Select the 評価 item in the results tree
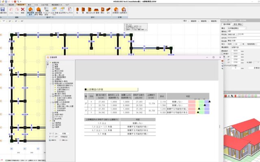260x162 pixels. [56, 113]
